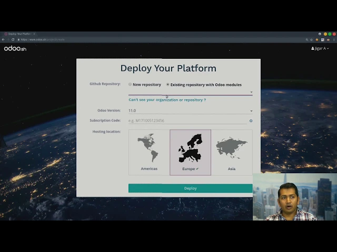
Task: Click the info icon next to Subscription Code
Action: tap(251, 121)
